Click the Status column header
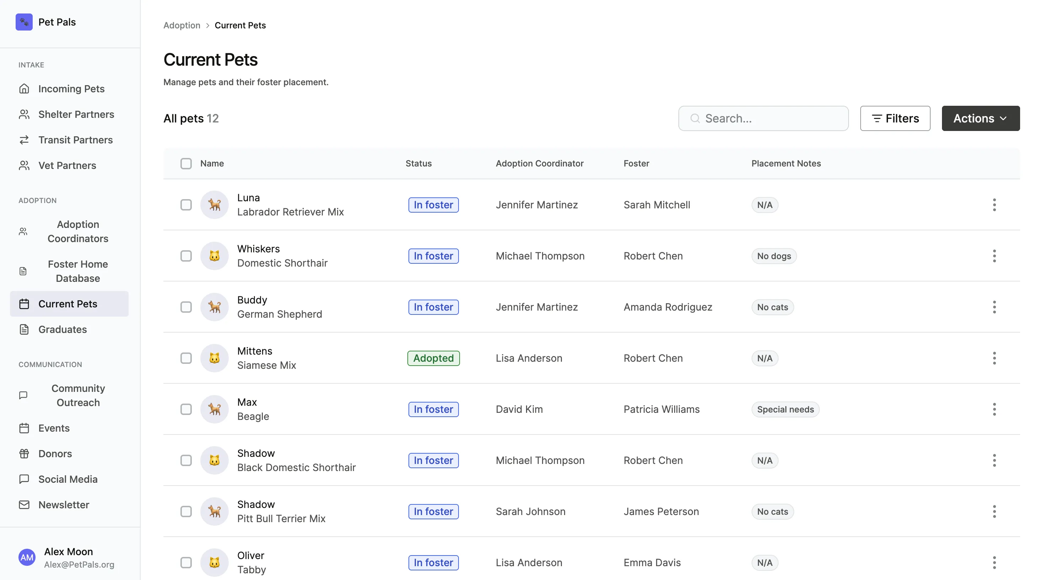 (x=419, y=163)
